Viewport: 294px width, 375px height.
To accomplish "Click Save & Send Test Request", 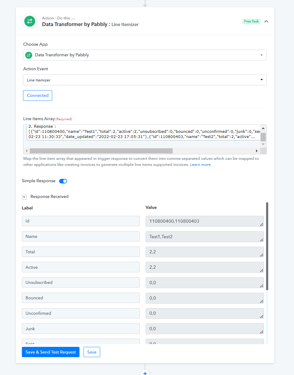I will (51, 352).
